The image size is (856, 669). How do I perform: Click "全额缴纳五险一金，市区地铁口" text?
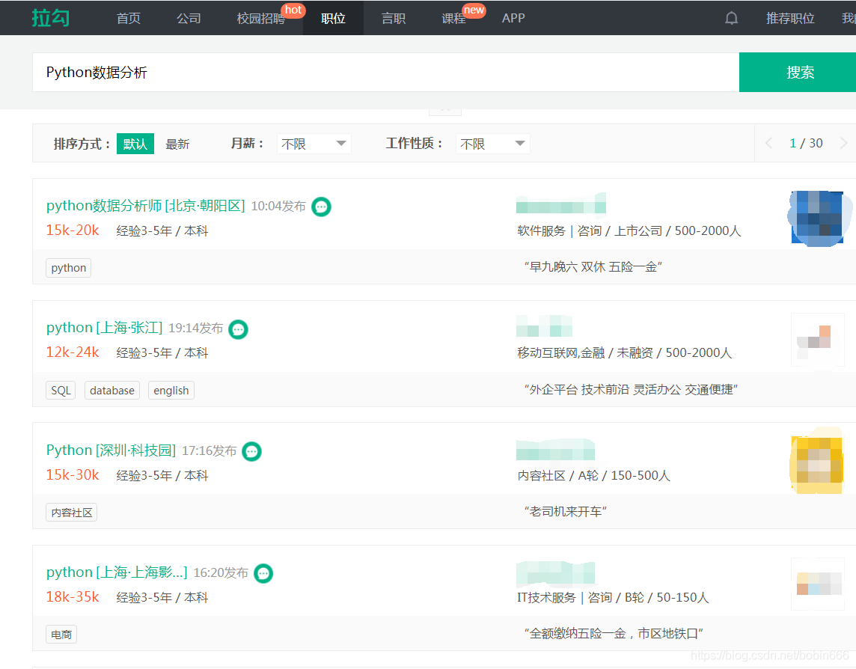(x=614, y=634)
